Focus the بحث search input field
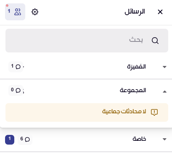 point(87,41)
